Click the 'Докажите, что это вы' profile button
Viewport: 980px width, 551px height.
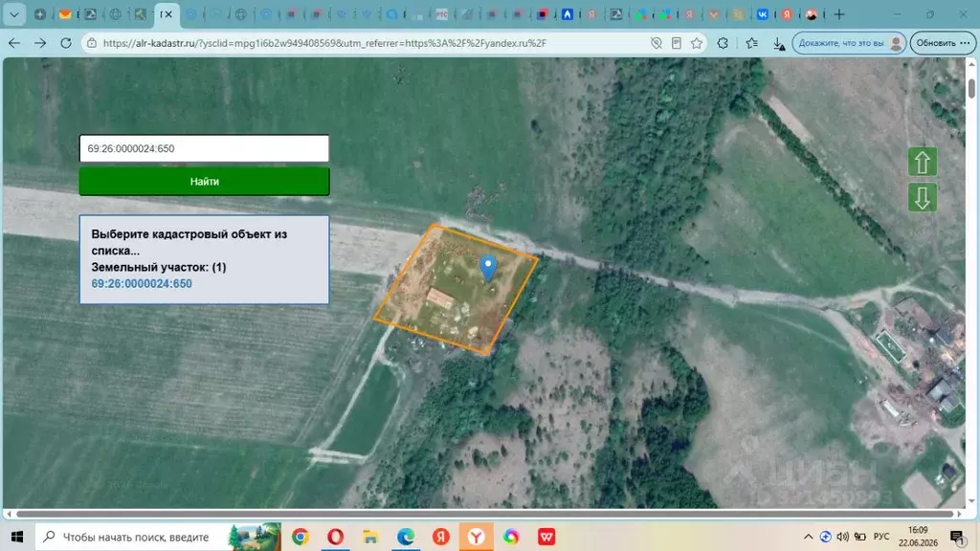[x=850, y=43]
